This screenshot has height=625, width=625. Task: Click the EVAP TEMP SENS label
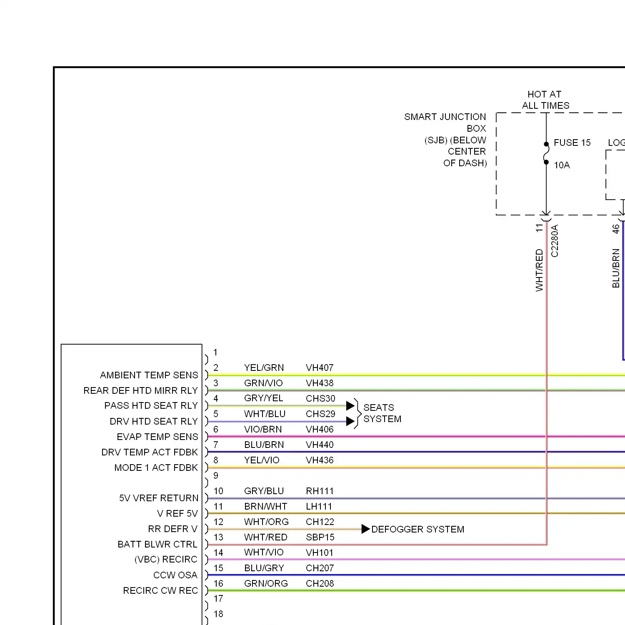157,437
